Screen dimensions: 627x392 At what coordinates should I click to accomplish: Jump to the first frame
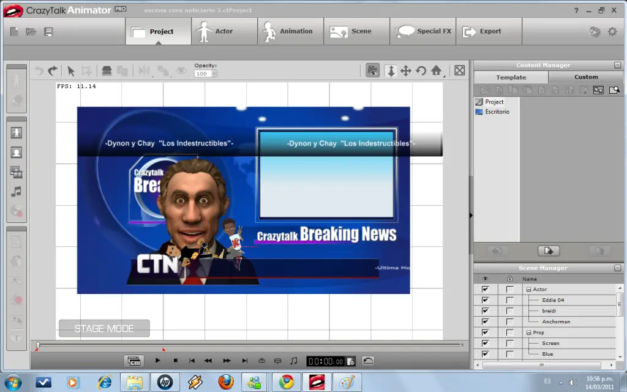(192, 360)
